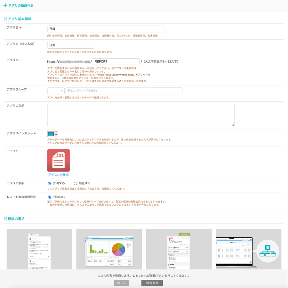
Task: Click the blue main color swatch
Action: tap(51, 134)
